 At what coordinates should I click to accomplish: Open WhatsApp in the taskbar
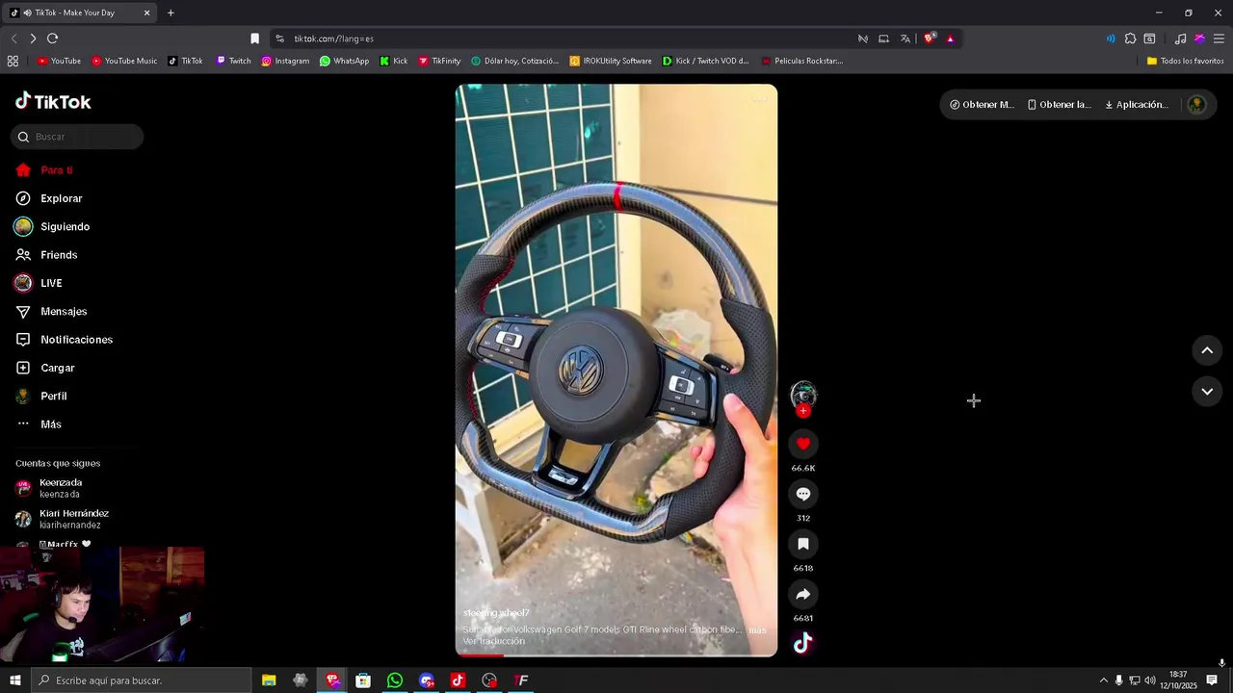(x=395, y=680)
